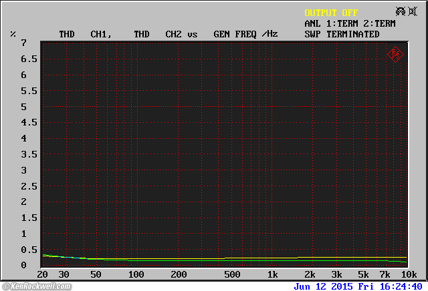Screen dimensions: 428x291
Task: Click the Y-axis value 6.5
Action: tap(29, 59)
